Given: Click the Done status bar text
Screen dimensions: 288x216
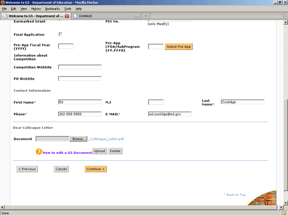Looking at the screenshot, I should 5,213.
